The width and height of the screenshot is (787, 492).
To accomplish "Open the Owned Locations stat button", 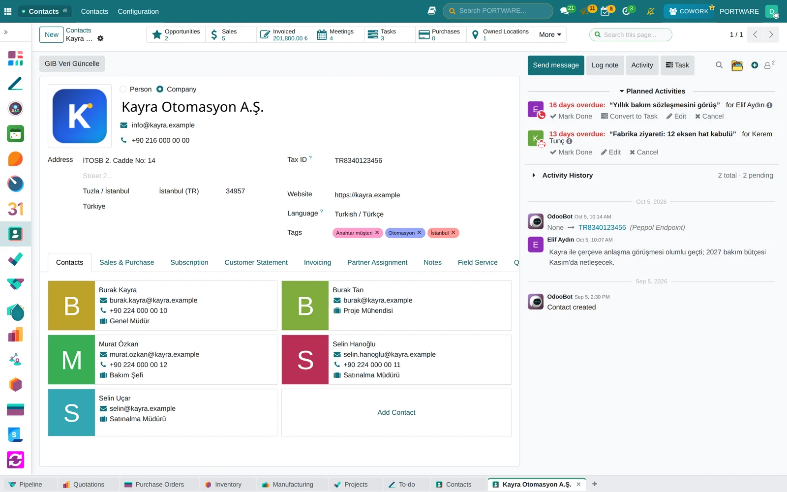I will point(500,34).
